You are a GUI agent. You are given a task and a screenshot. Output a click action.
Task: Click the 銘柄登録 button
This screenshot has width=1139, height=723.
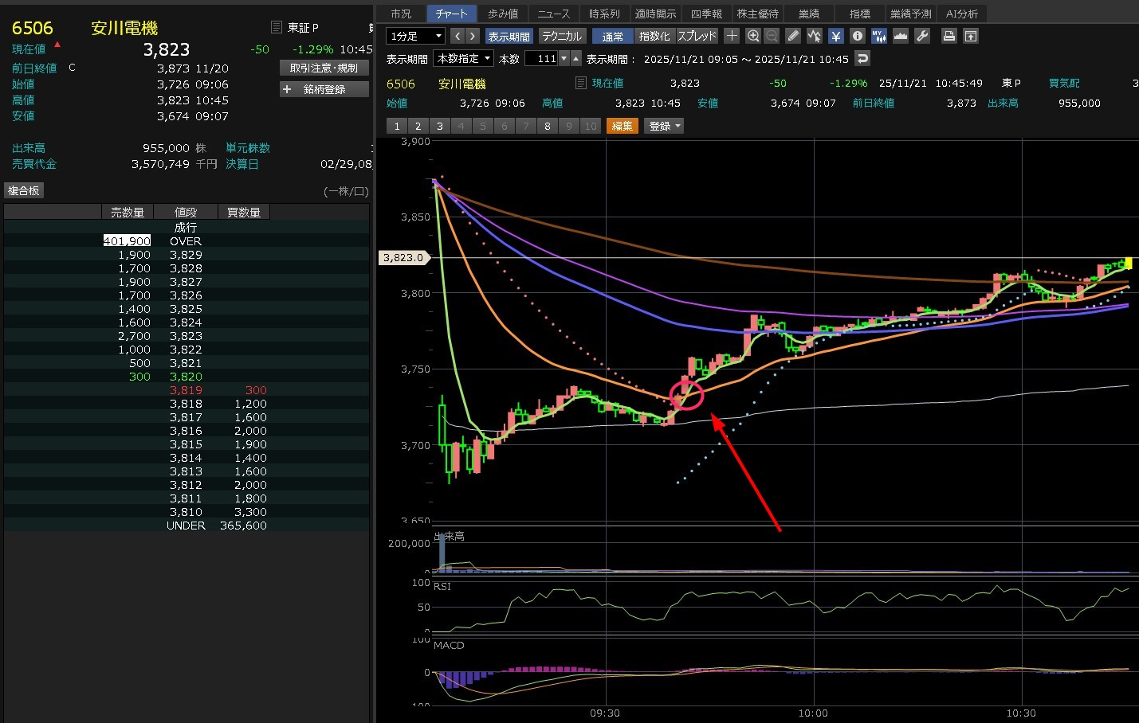click(324, 89)
